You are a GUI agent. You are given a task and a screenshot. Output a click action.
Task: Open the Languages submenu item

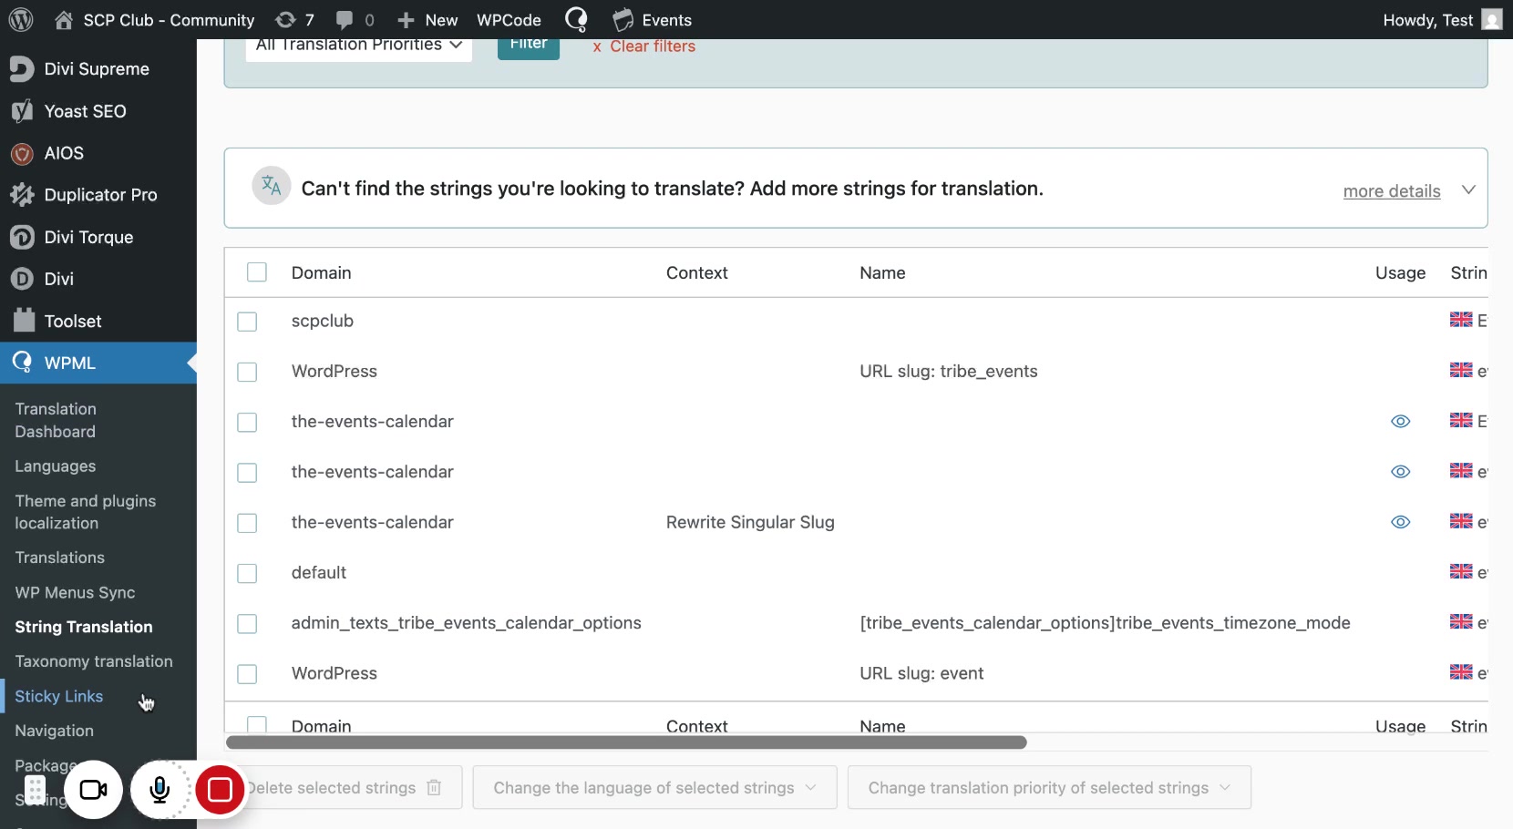(55, 466)
